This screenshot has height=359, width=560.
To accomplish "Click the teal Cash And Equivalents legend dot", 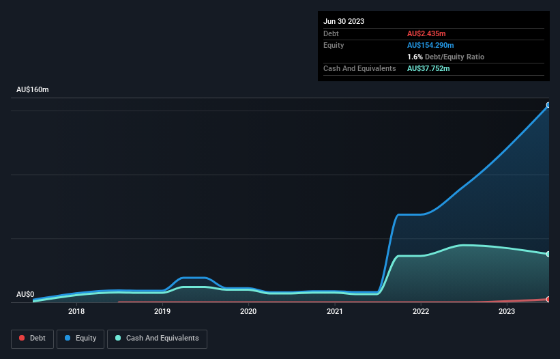I will point(118,338).
